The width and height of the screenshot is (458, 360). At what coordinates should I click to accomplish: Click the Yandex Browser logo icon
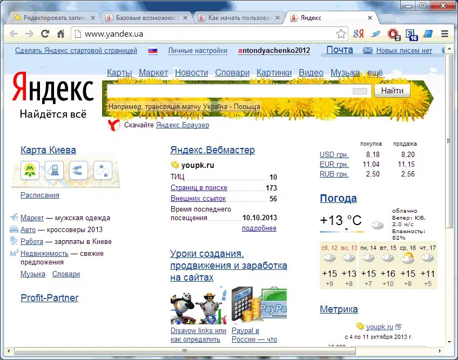[113, 125]
